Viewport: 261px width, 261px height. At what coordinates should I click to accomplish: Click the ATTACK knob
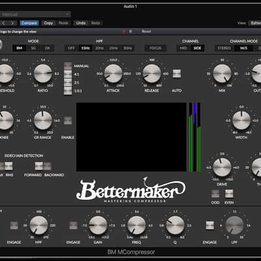coord(113,74)
